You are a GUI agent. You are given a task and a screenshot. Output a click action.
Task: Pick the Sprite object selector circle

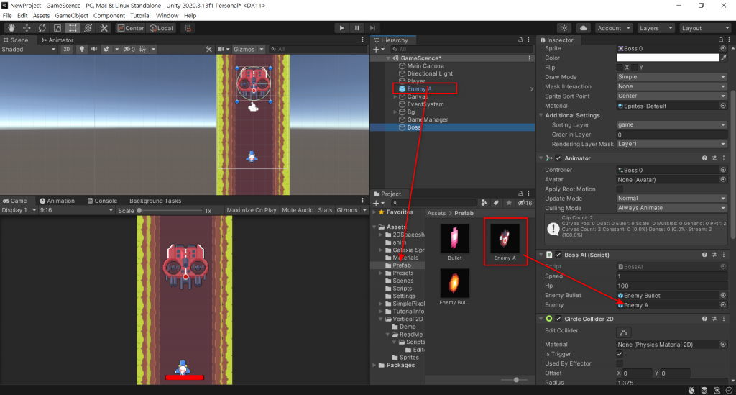point(723,48)
